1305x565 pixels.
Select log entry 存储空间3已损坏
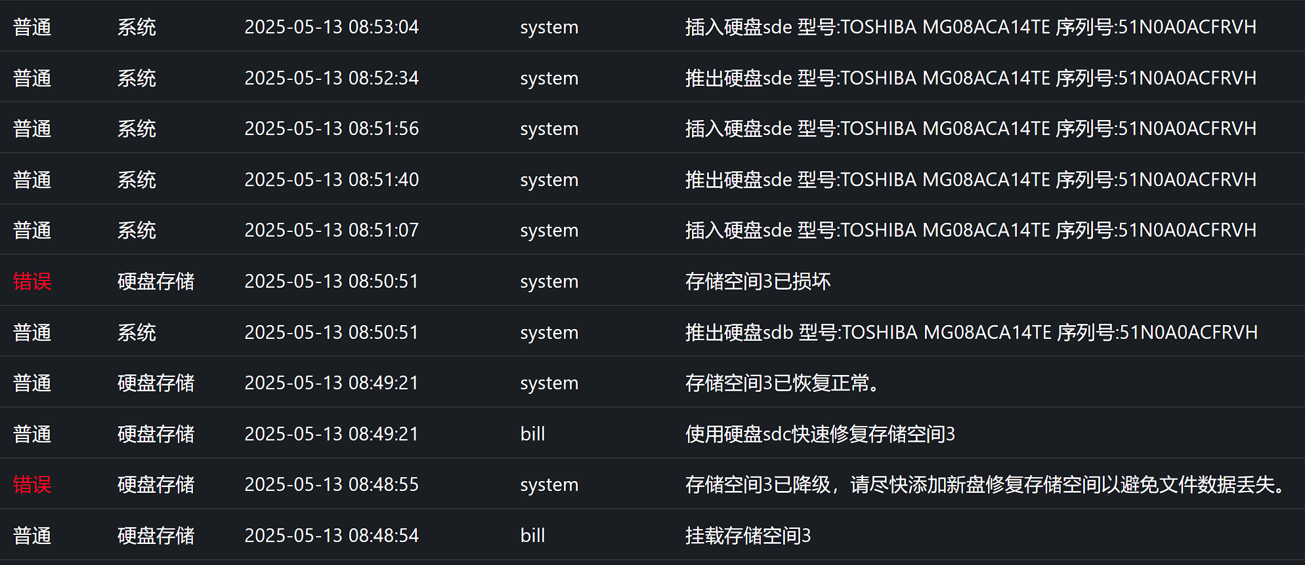(758, 281)
